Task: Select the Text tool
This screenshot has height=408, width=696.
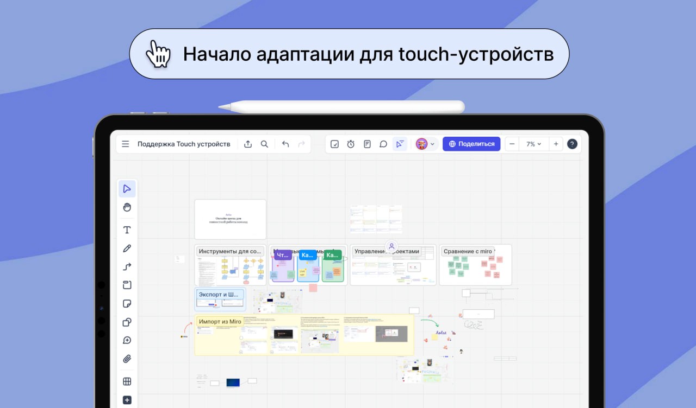Action: click(127, 230)
